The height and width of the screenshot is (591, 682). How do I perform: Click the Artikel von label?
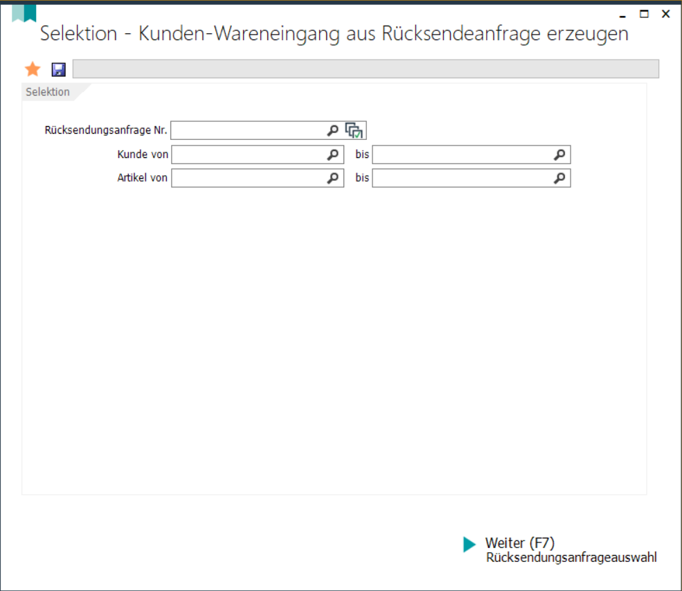pyautogui.click(x=142, y=178)
